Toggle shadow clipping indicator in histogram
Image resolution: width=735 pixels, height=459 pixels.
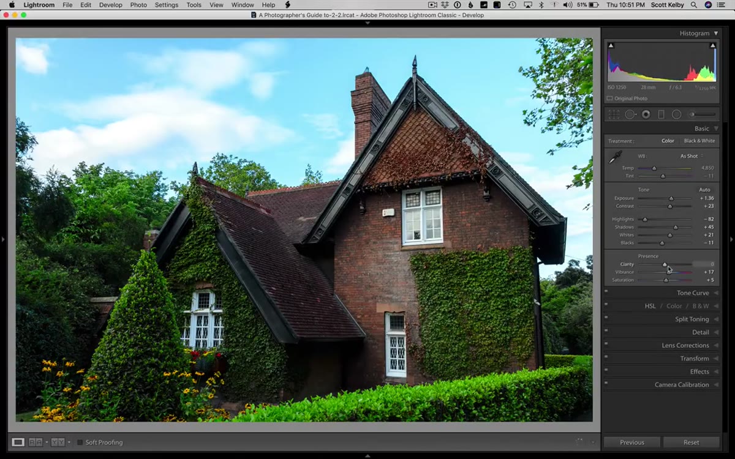[x=611, y=45]
